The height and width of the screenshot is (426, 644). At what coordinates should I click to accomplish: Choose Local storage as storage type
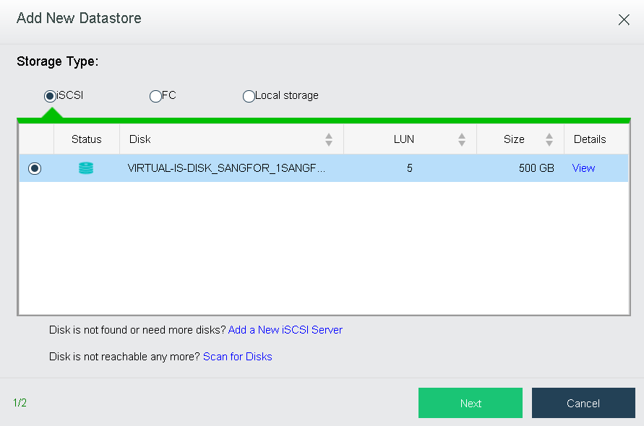(249, 96)
